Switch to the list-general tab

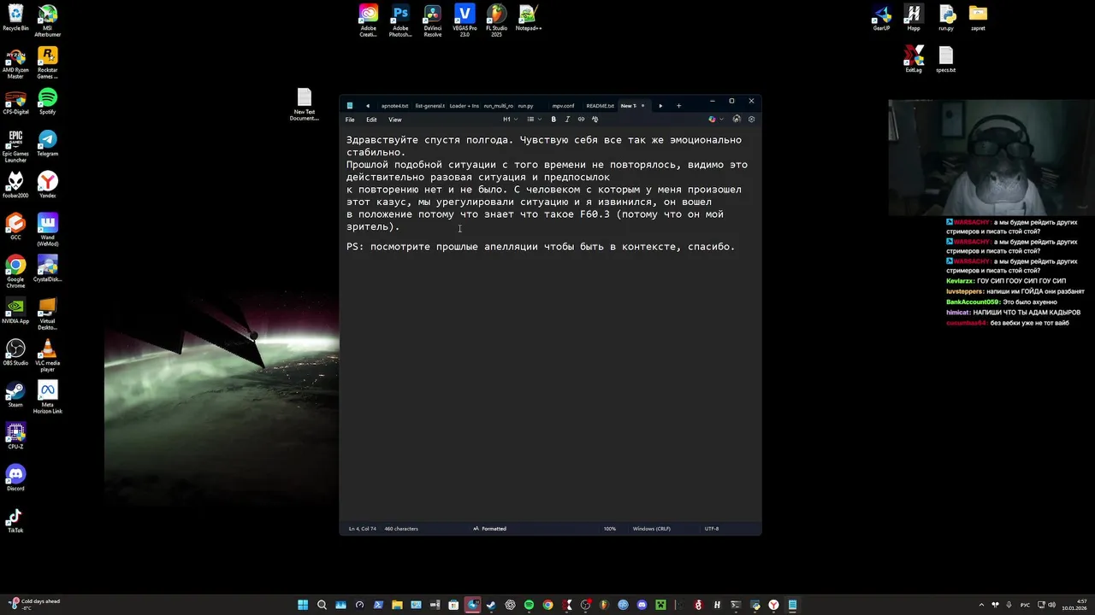tap(429, 106)
